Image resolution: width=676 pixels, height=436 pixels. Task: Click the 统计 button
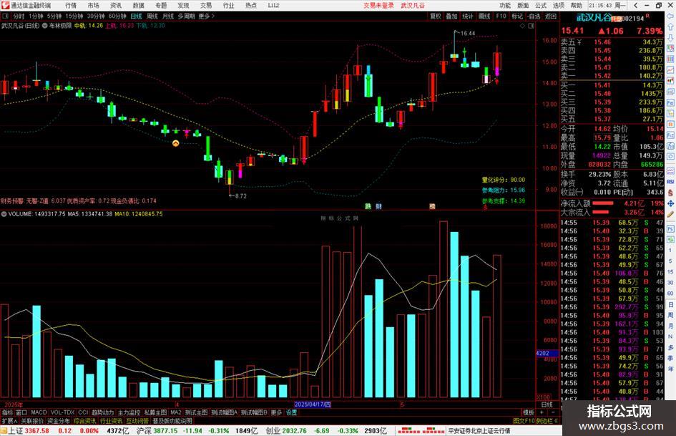(468, 16)
